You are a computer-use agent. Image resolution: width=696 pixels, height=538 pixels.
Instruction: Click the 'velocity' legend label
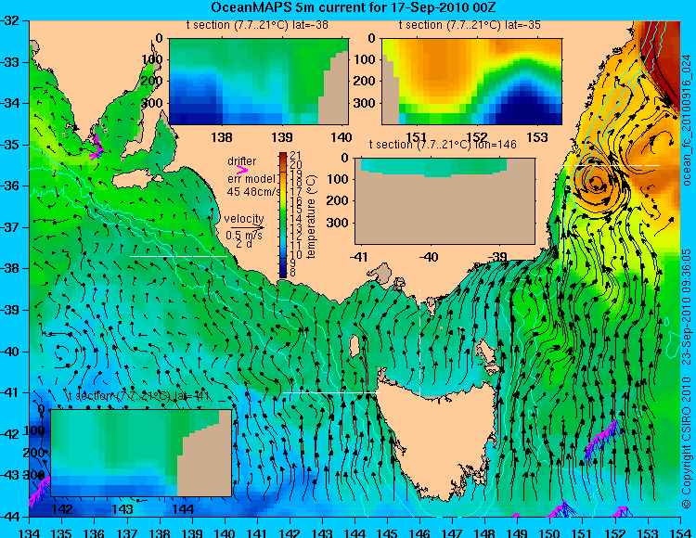click(x=244, y=218)
